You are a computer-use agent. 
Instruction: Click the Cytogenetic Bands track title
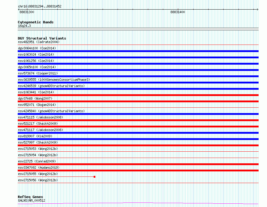point(36,22)
